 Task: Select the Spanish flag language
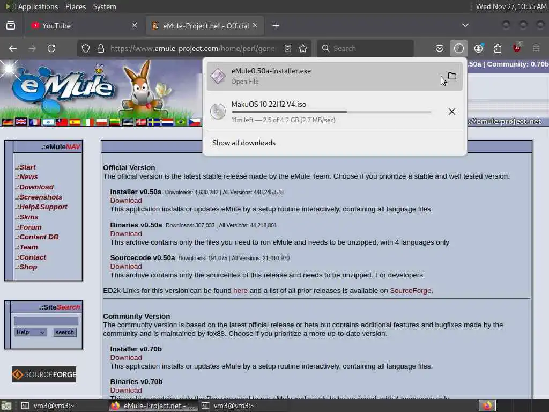click(x=75, y=122)
